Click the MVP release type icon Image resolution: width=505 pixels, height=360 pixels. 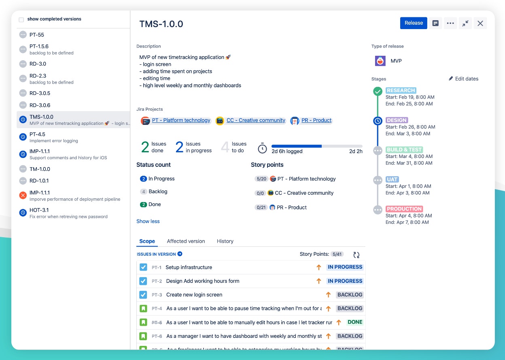tap(380, 61)
